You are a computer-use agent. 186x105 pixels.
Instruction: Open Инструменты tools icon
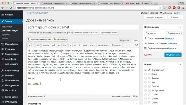pyautogui.click(x=3, y=85)
